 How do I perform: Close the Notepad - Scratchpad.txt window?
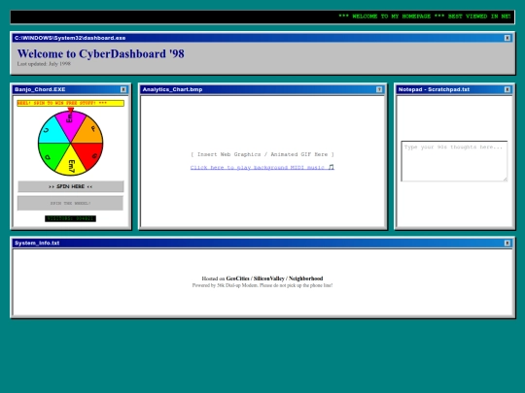click(x=507, y=89)
